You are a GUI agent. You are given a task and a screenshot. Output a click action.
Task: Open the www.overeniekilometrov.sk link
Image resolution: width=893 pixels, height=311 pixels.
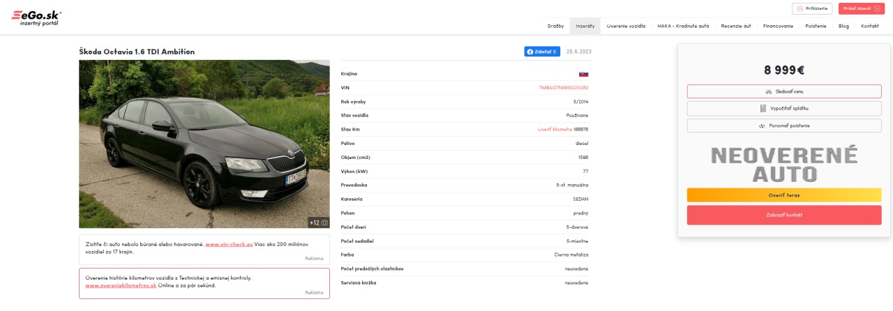pos(121,285)
